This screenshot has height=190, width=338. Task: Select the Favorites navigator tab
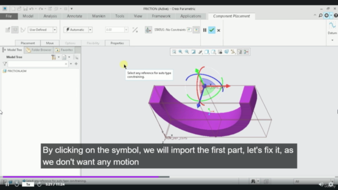[64, 50]
